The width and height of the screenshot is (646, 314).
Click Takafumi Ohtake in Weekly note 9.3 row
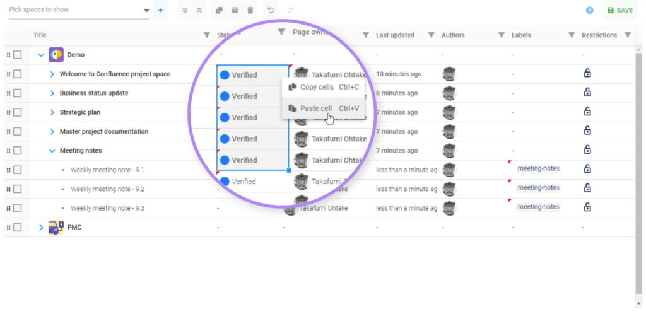(324, 208)
